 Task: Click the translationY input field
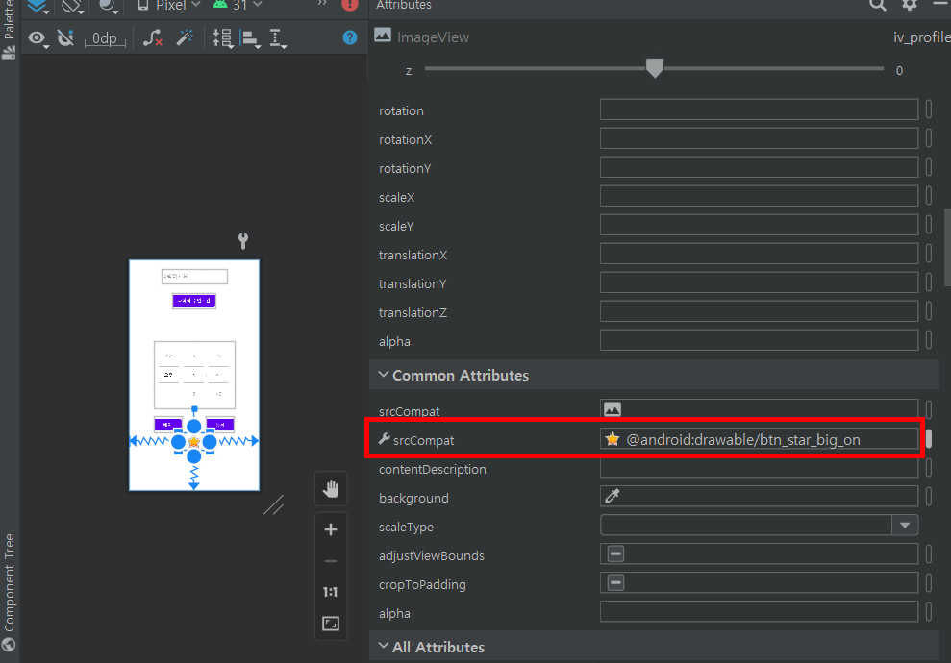[x=759, y=282]
